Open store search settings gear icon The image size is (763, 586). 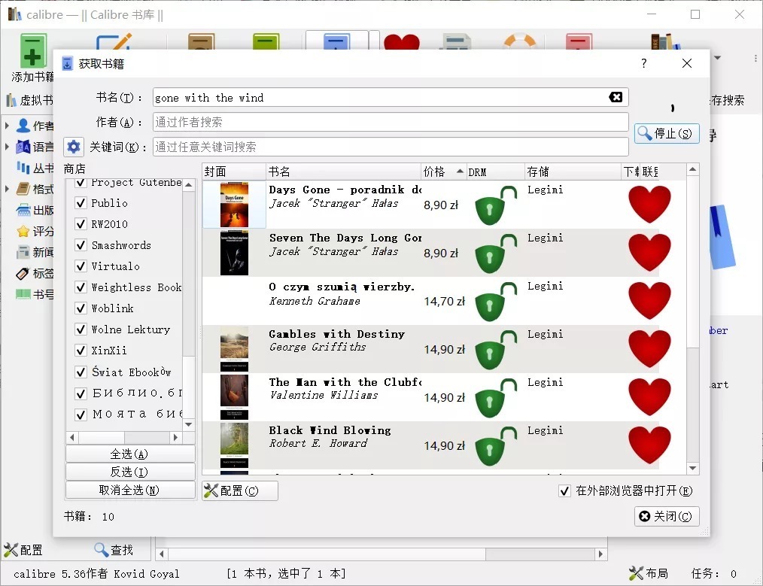coord(74,147)
